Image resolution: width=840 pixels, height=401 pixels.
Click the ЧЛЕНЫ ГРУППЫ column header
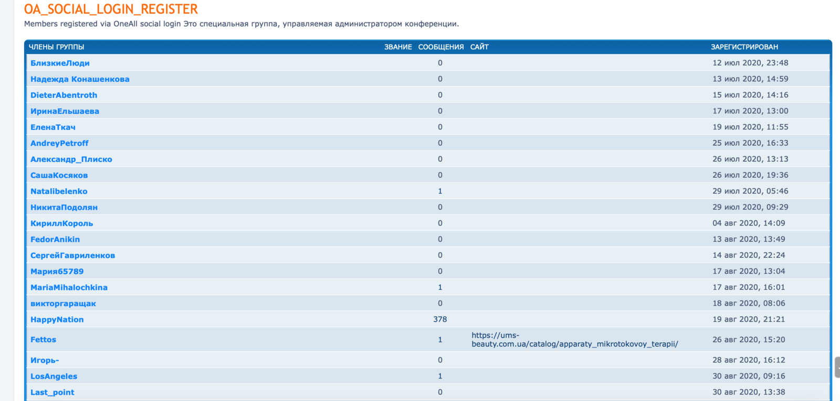coord(56,47)
